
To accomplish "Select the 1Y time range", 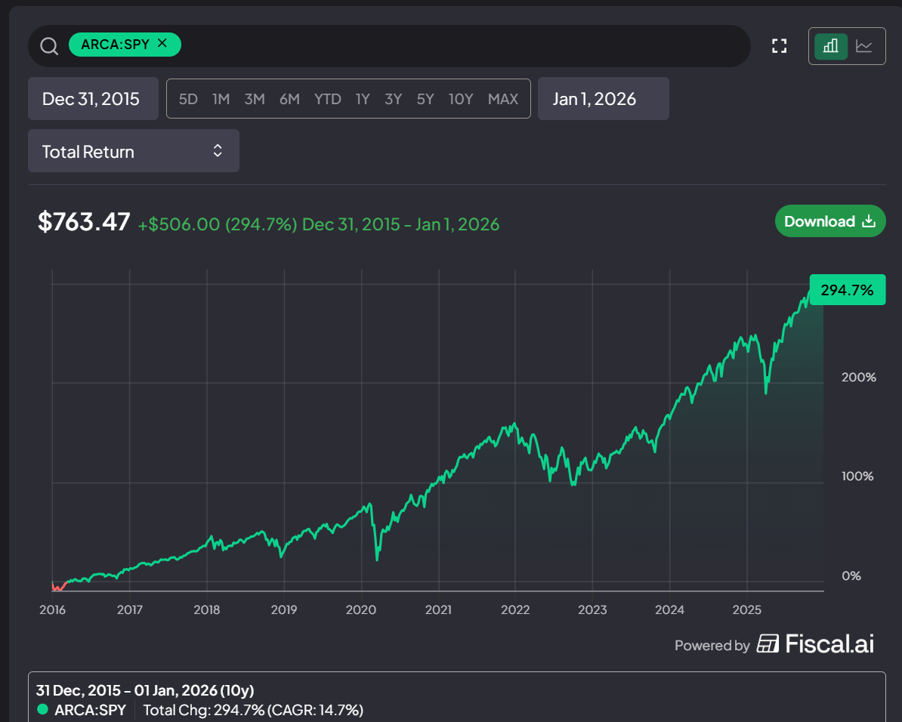I will (363, 99).
